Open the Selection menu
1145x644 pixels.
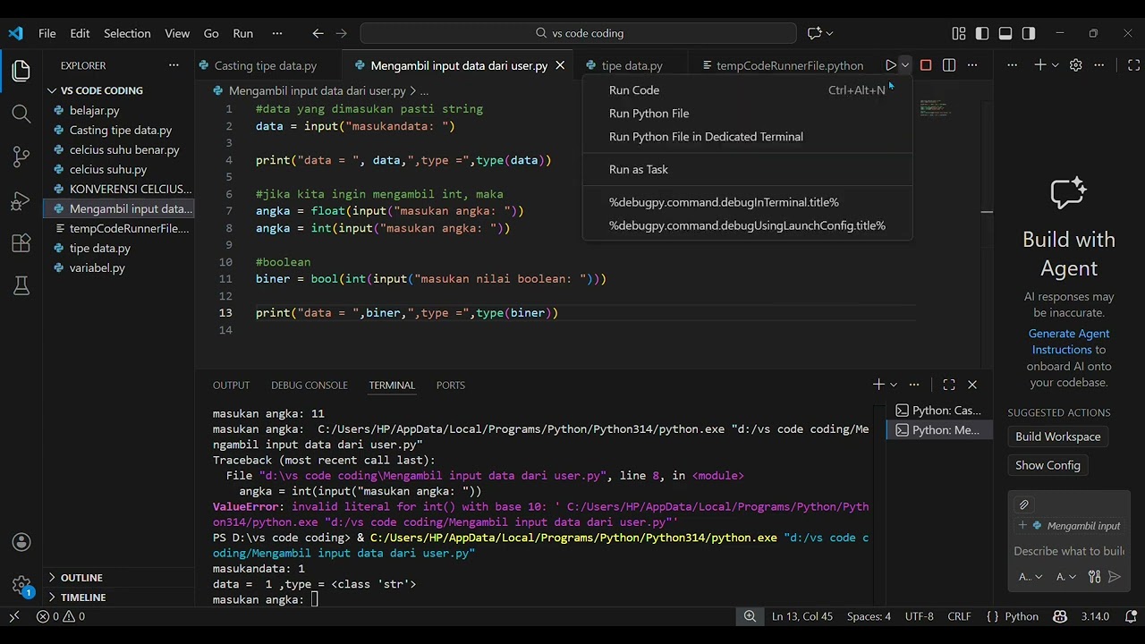point(127,33)
